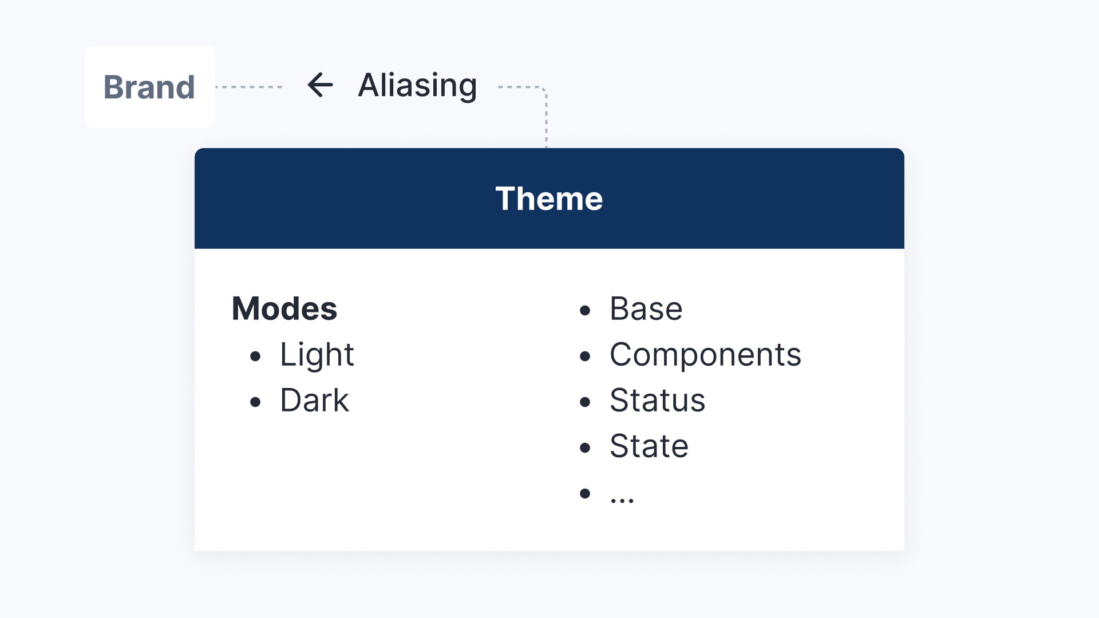Viewport: 1099px width, 618px height.
Task: Click the bullet dot before Base
Action: click(584, 311)
